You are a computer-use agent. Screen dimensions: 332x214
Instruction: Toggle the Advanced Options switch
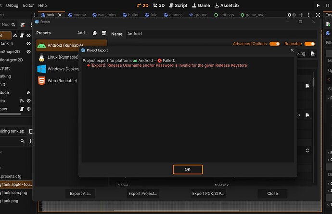274,44
